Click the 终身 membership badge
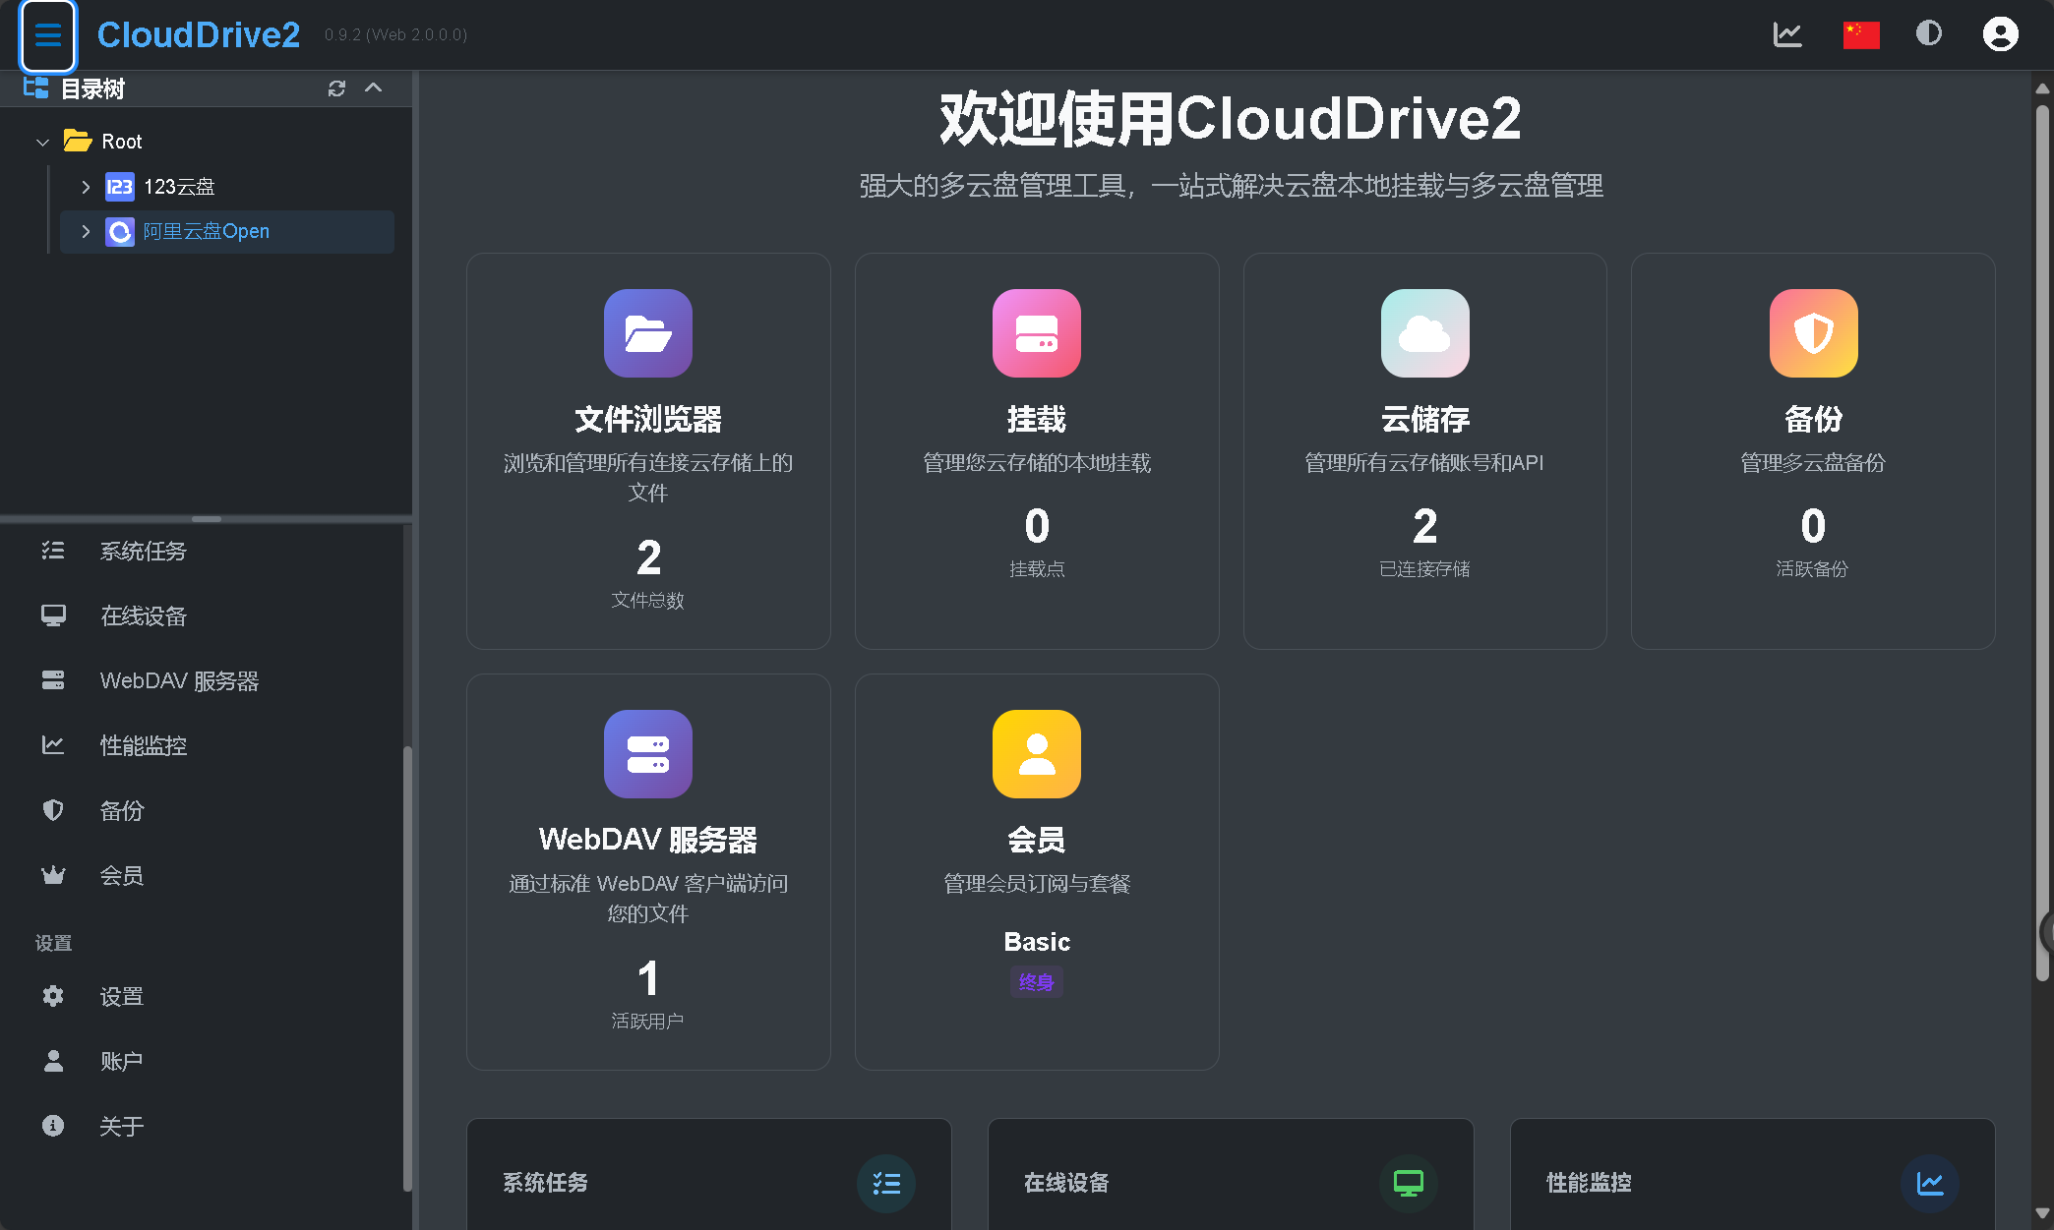Screen dimensions: 2054x1230 click(x=1037, y=982)
